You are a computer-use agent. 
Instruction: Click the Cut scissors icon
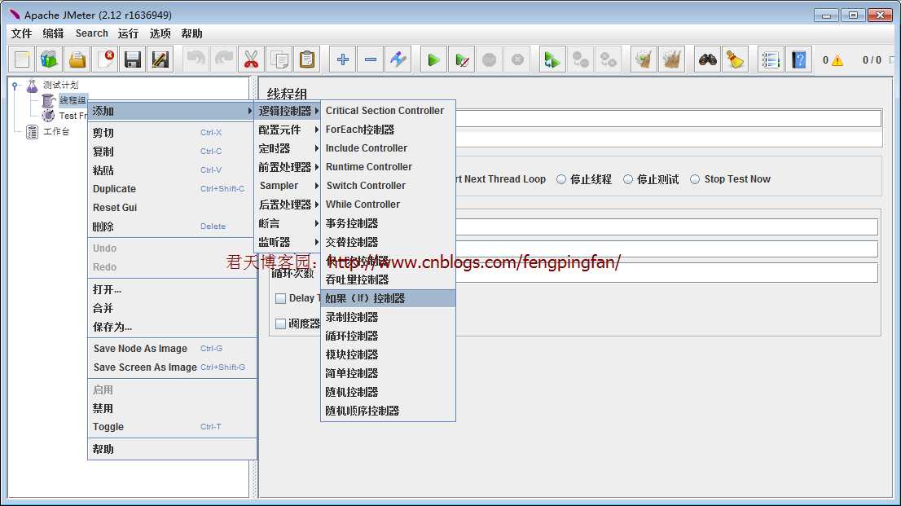[x=251, y=59]
